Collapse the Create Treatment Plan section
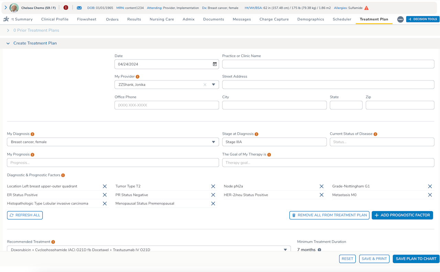 8,43
